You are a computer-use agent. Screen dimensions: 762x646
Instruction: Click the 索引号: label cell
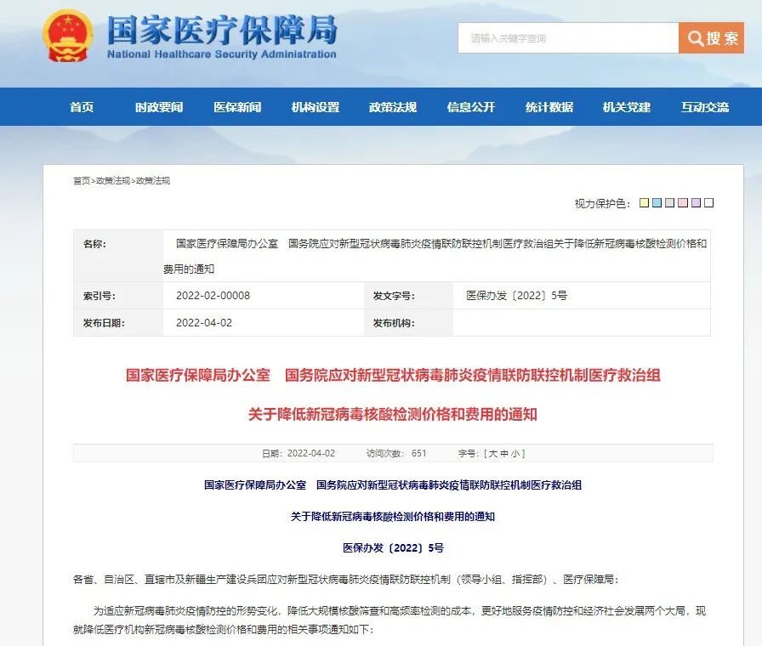(118, 295)
